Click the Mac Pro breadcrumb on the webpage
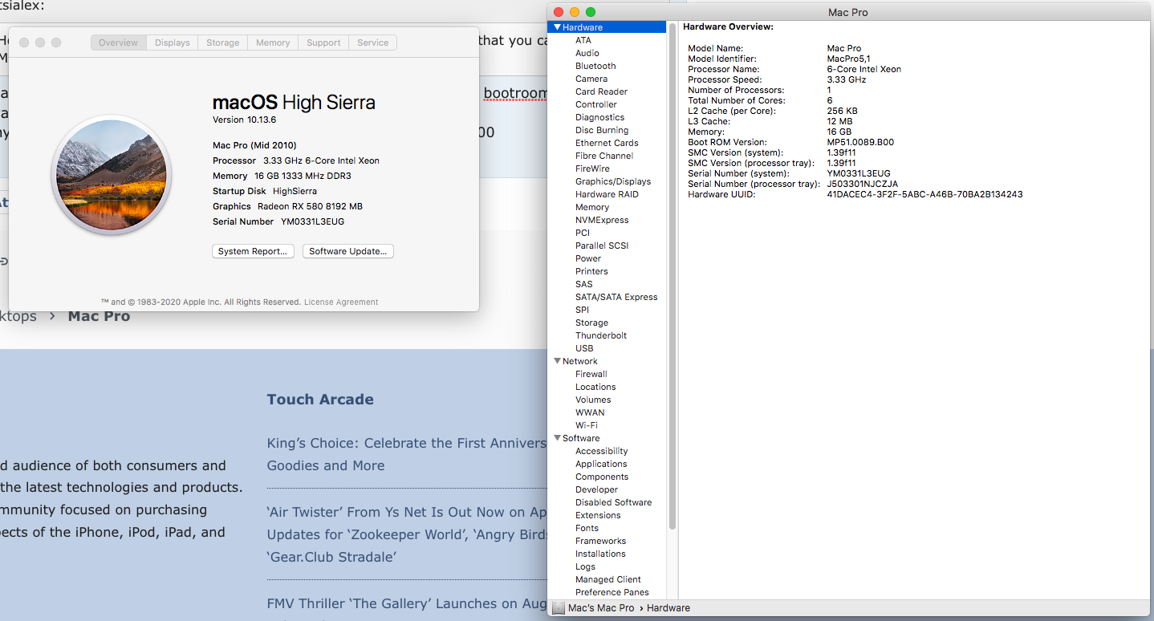 pyautogui.click(x=99, y=316)
